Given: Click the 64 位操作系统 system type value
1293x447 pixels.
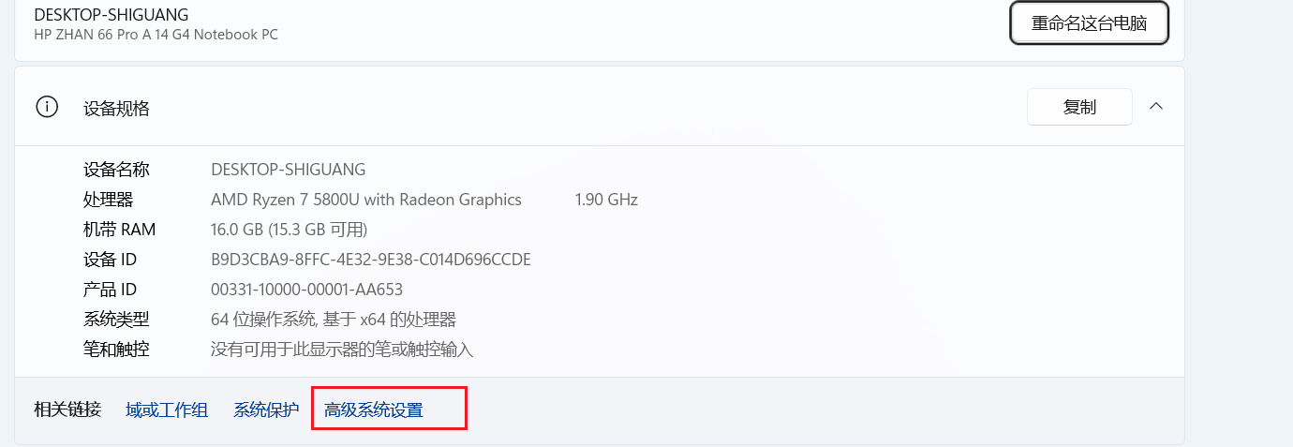Looking at the screenshot, I should 334,320.
